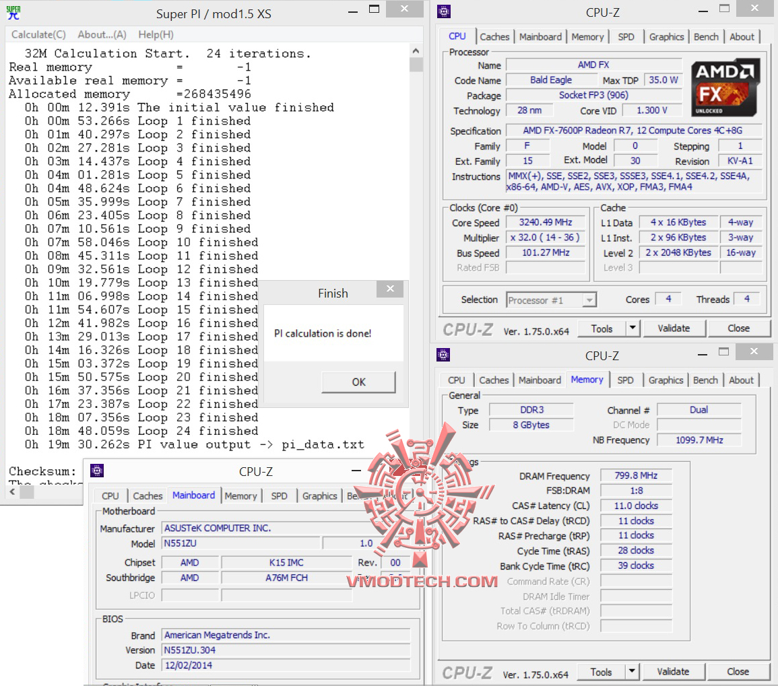Screen dimensions: 778x686
Task: Click Tools button in Memory CPU-Z window
Action: coord(601,672)
